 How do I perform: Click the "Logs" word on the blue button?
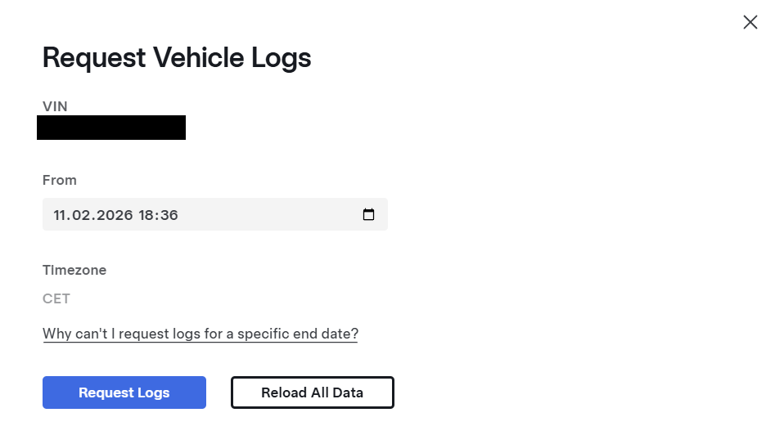click(x=154, y=392)
